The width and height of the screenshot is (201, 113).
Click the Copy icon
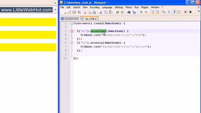[106, 12]
